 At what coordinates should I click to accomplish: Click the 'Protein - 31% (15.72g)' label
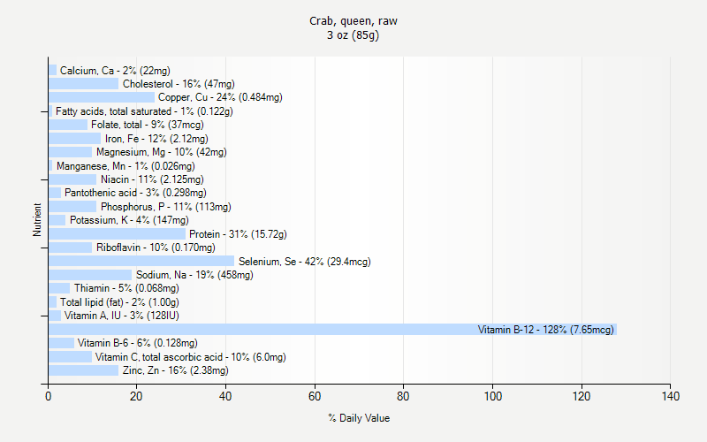pos(238,234)
